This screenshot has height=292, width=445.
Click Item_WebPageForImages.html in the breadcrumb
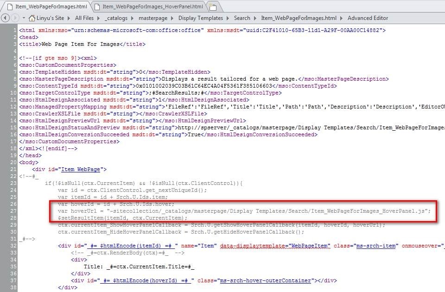click(299, 18)
